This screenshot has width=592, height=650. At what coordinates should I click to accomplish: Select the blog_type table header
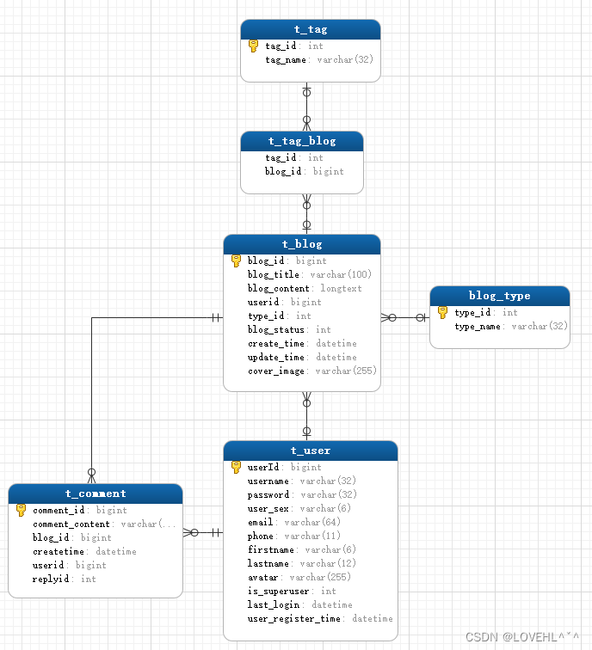(x=499, y=296)
